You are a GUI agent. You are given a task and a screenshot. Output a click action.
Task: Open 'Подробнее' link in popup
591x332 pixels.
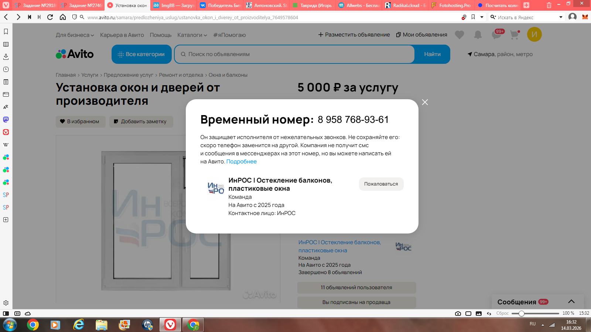pyautogui.click(x=242, y=162)
